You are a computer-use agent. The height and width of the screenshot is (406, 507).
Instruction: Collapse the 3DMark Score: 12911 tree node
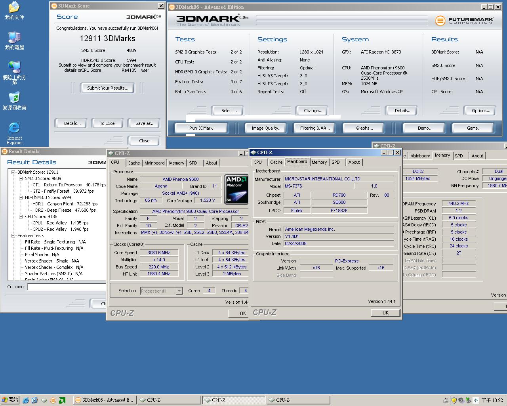[13, 172]
